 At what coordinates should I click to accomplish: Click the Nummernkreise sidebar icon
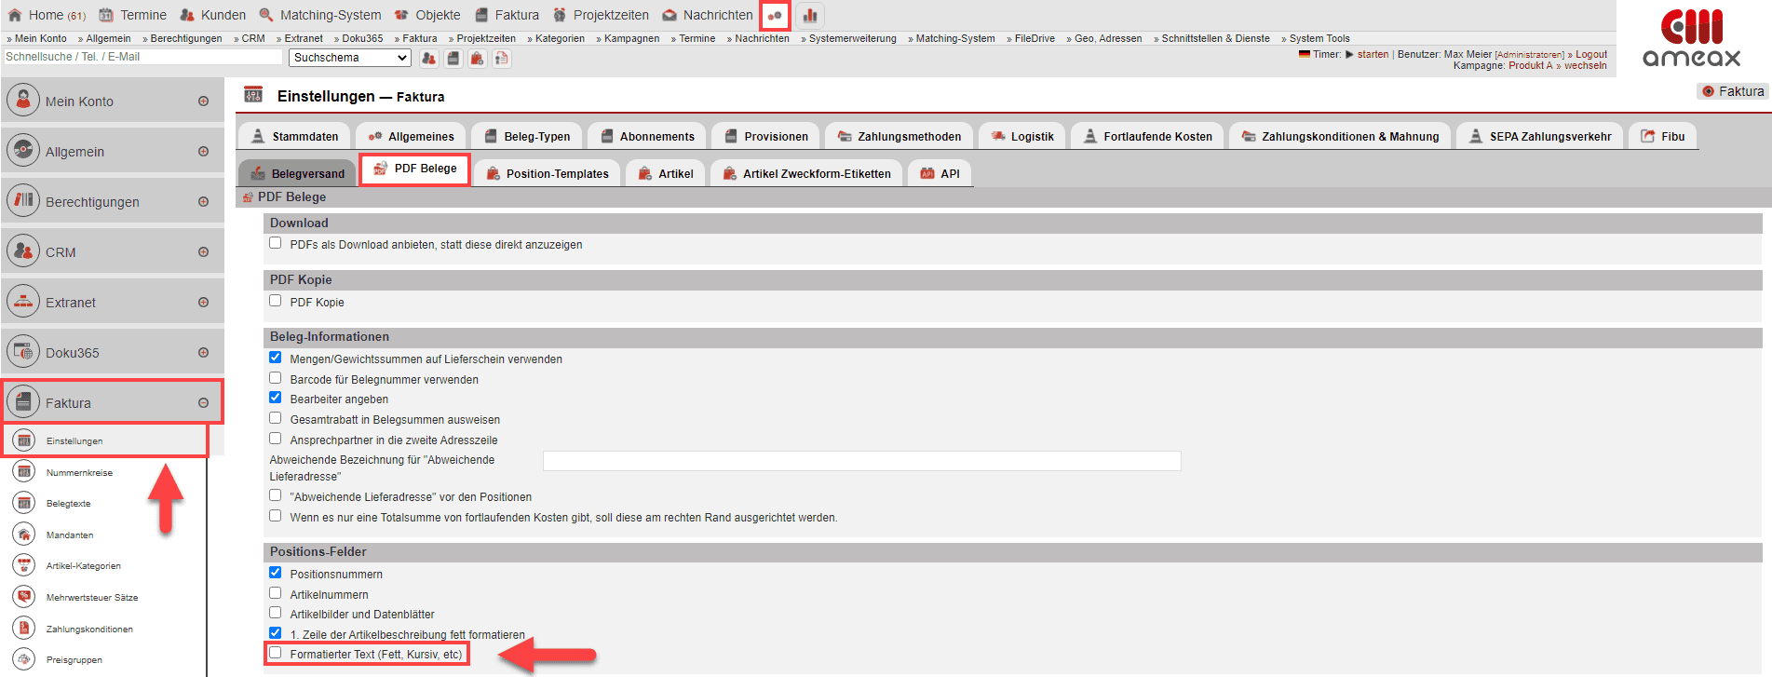25,472
